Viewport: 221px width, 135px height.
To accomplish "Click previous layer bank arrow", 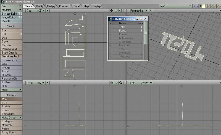I will [x=195, y=6].
